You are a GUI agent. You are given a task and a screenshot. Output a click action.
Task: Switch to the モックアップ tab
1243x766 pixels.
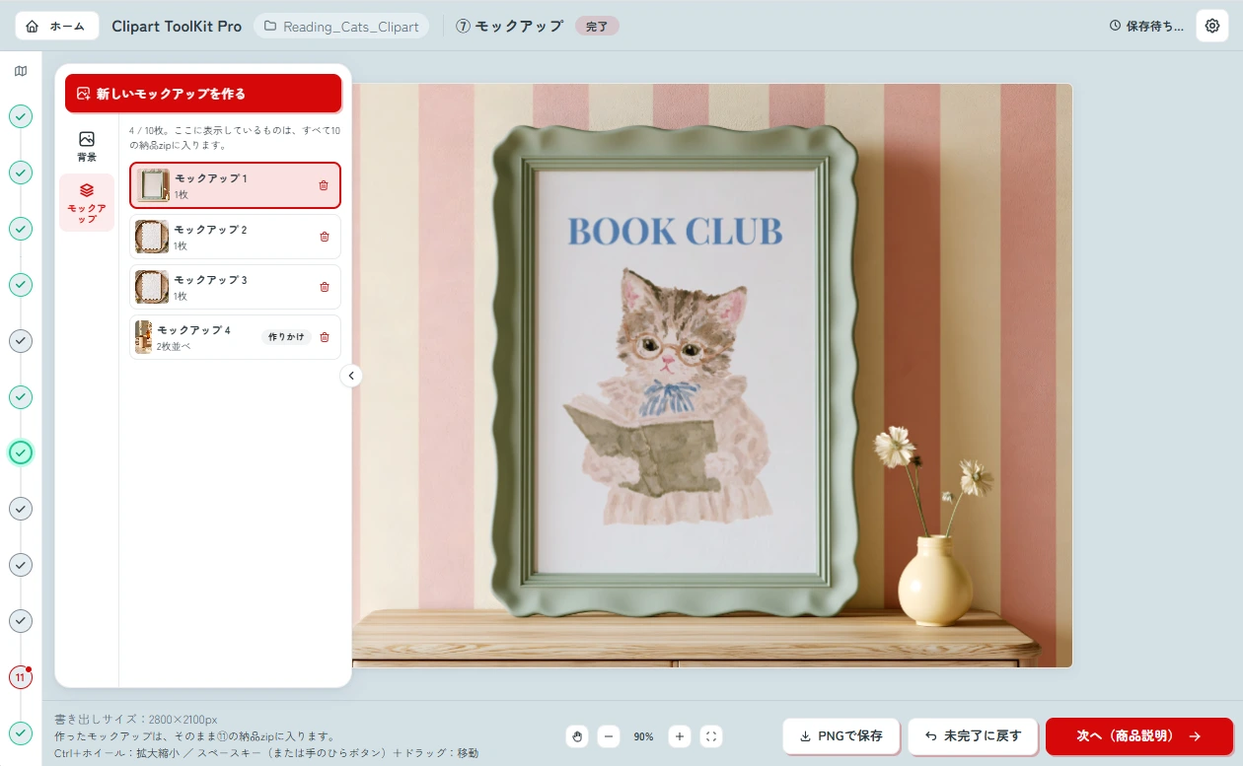(x=87, y=203)
